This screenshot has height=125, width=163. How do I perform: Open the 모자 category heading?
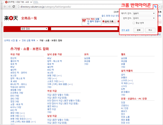click(86, 54)
